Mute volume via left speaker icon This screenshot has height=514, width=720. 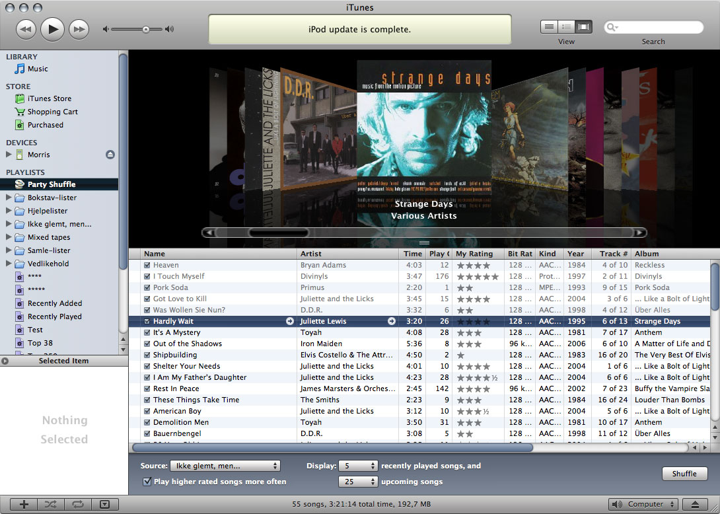pyautogui.click(x=106, y=29)
